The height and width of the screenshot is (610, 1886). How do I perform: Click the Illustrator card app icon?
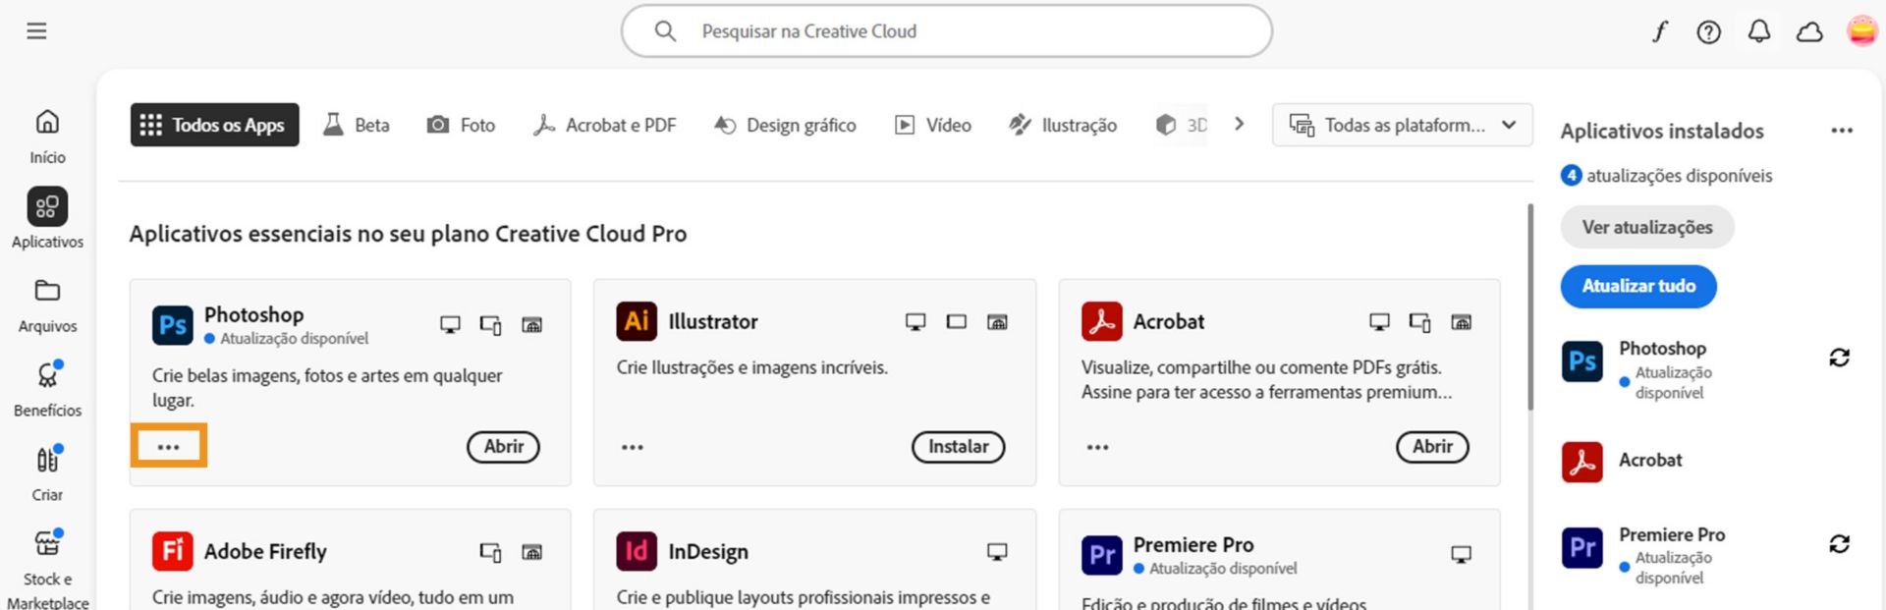coord(637,321)
